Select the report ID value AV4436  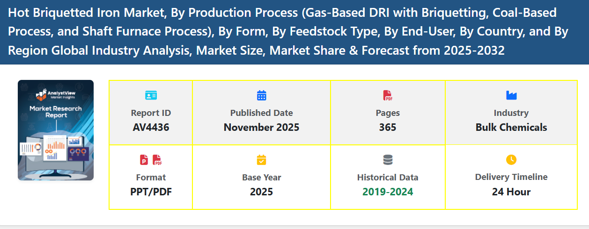click(151, 127)
